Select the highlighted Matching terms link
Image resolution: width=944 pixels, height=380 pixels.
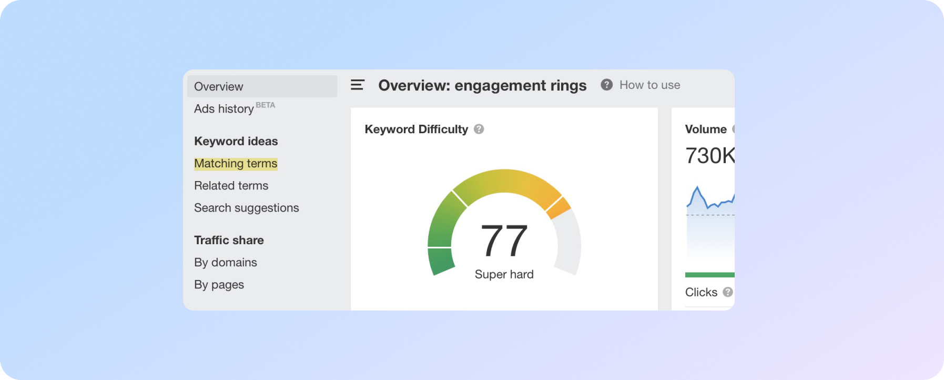236,164
